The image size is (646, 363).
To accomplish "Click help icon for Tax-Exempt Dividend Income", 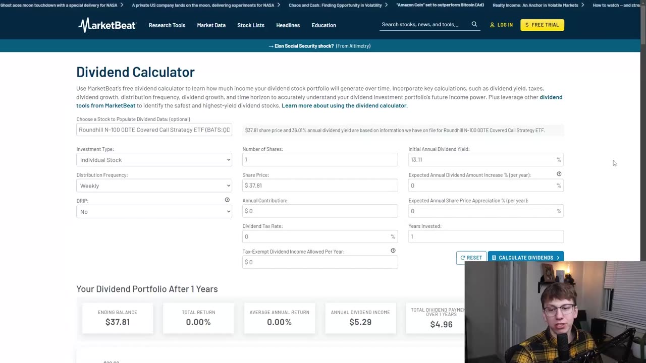I will tap(393, 251).
